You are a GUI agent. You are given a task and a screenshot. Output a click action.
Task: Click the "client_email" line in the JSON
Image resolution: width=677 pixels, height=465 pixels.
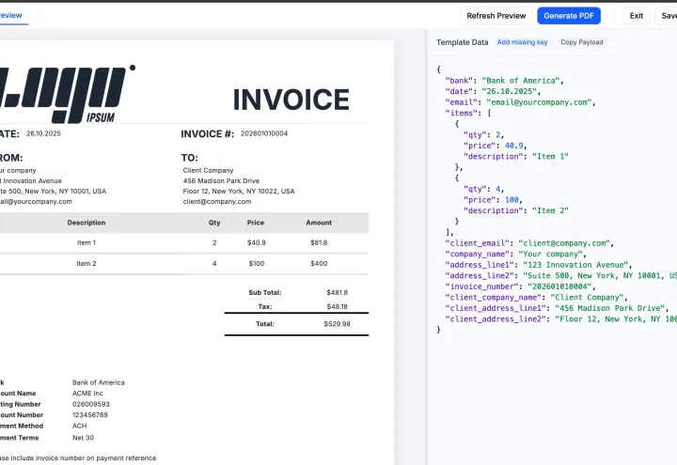click(x=529, y=243)
